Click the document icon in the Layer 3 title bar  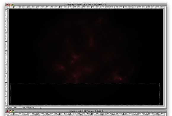click(70, 111)
